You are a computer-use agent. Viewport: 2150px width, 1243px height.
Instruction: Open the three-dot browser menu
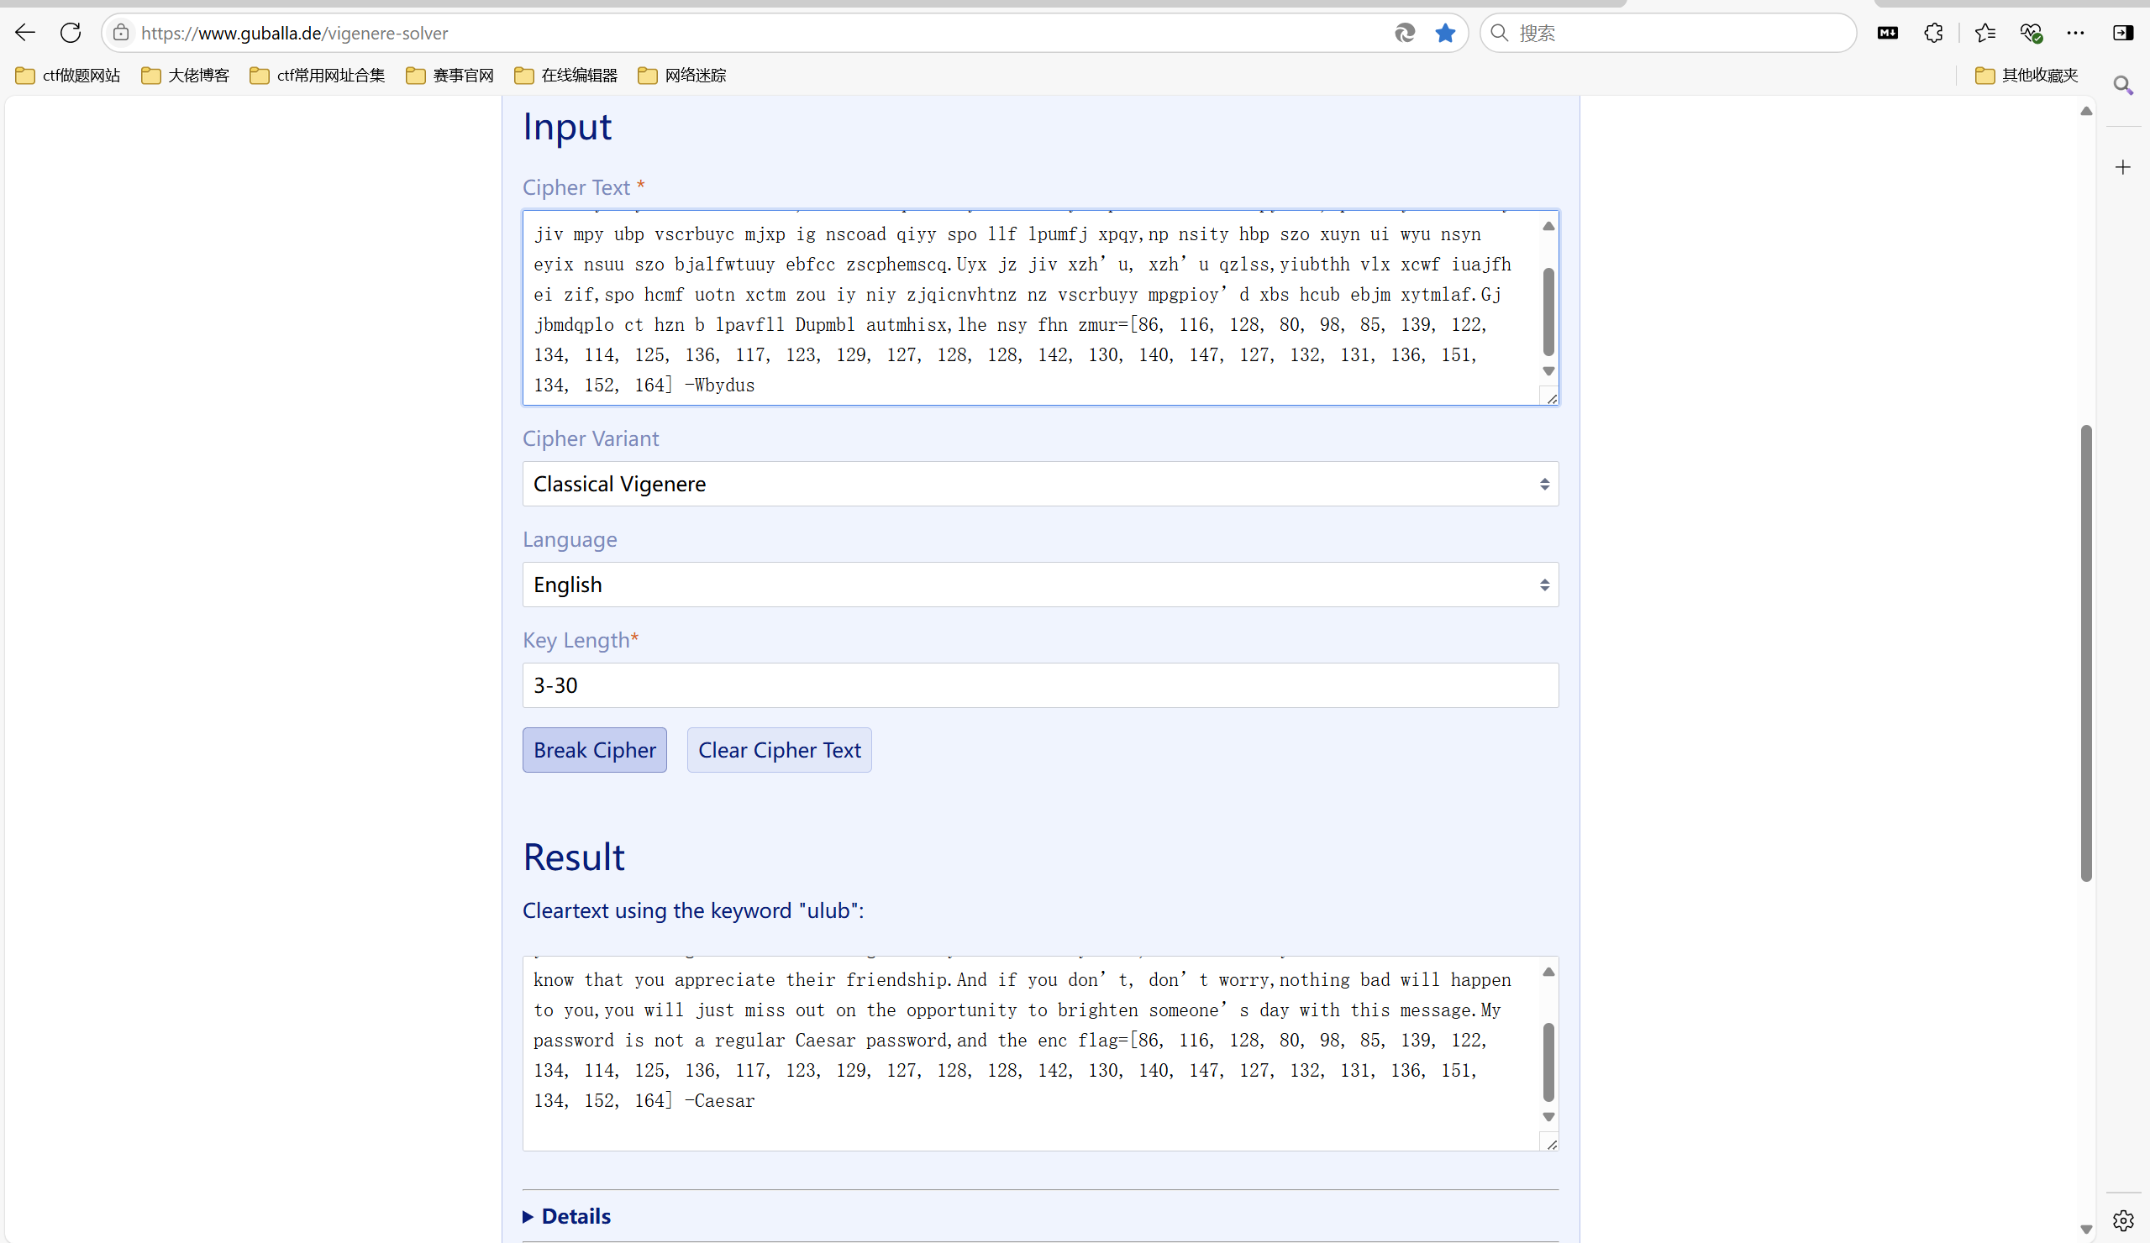tap(2076, 33)
